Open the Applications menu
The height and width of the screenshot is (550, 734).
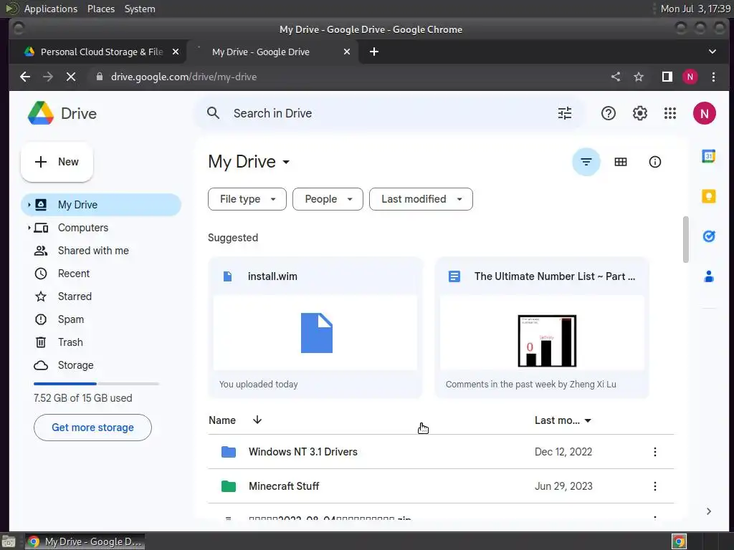(x=51, y=9)
